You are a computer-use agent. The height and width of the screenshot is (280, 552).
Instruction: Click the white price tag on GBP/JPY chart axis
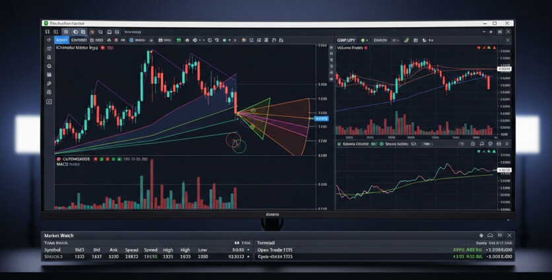point(504,69)
